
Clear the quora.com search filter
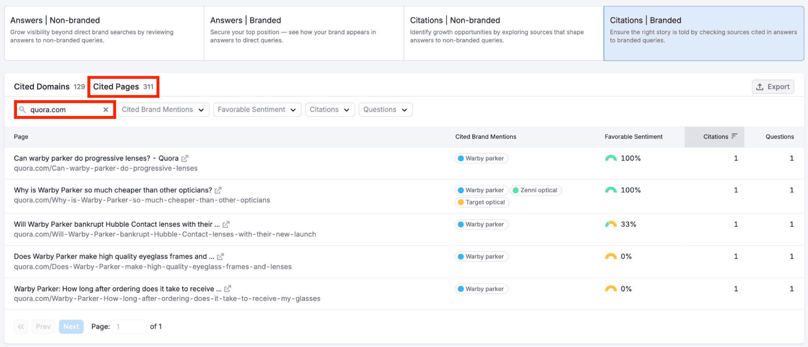pos(106,110)
